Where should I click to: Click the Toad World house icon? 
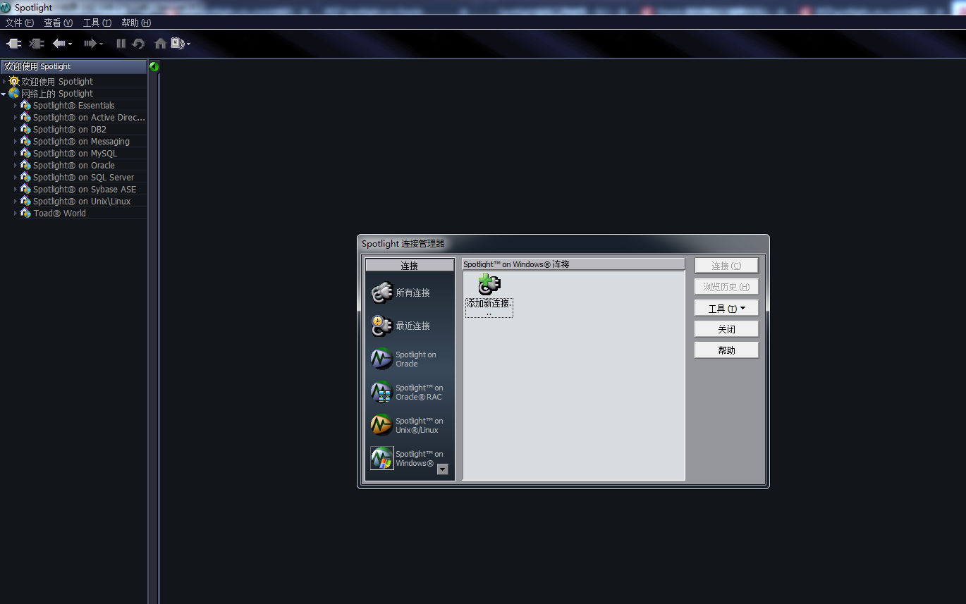coord(25,213)
